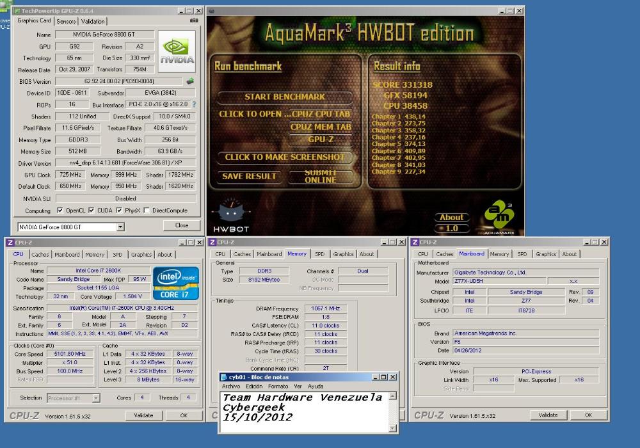
Task: Switch to the Validation tab in GPU-Z
Action: tap(93, 21)
